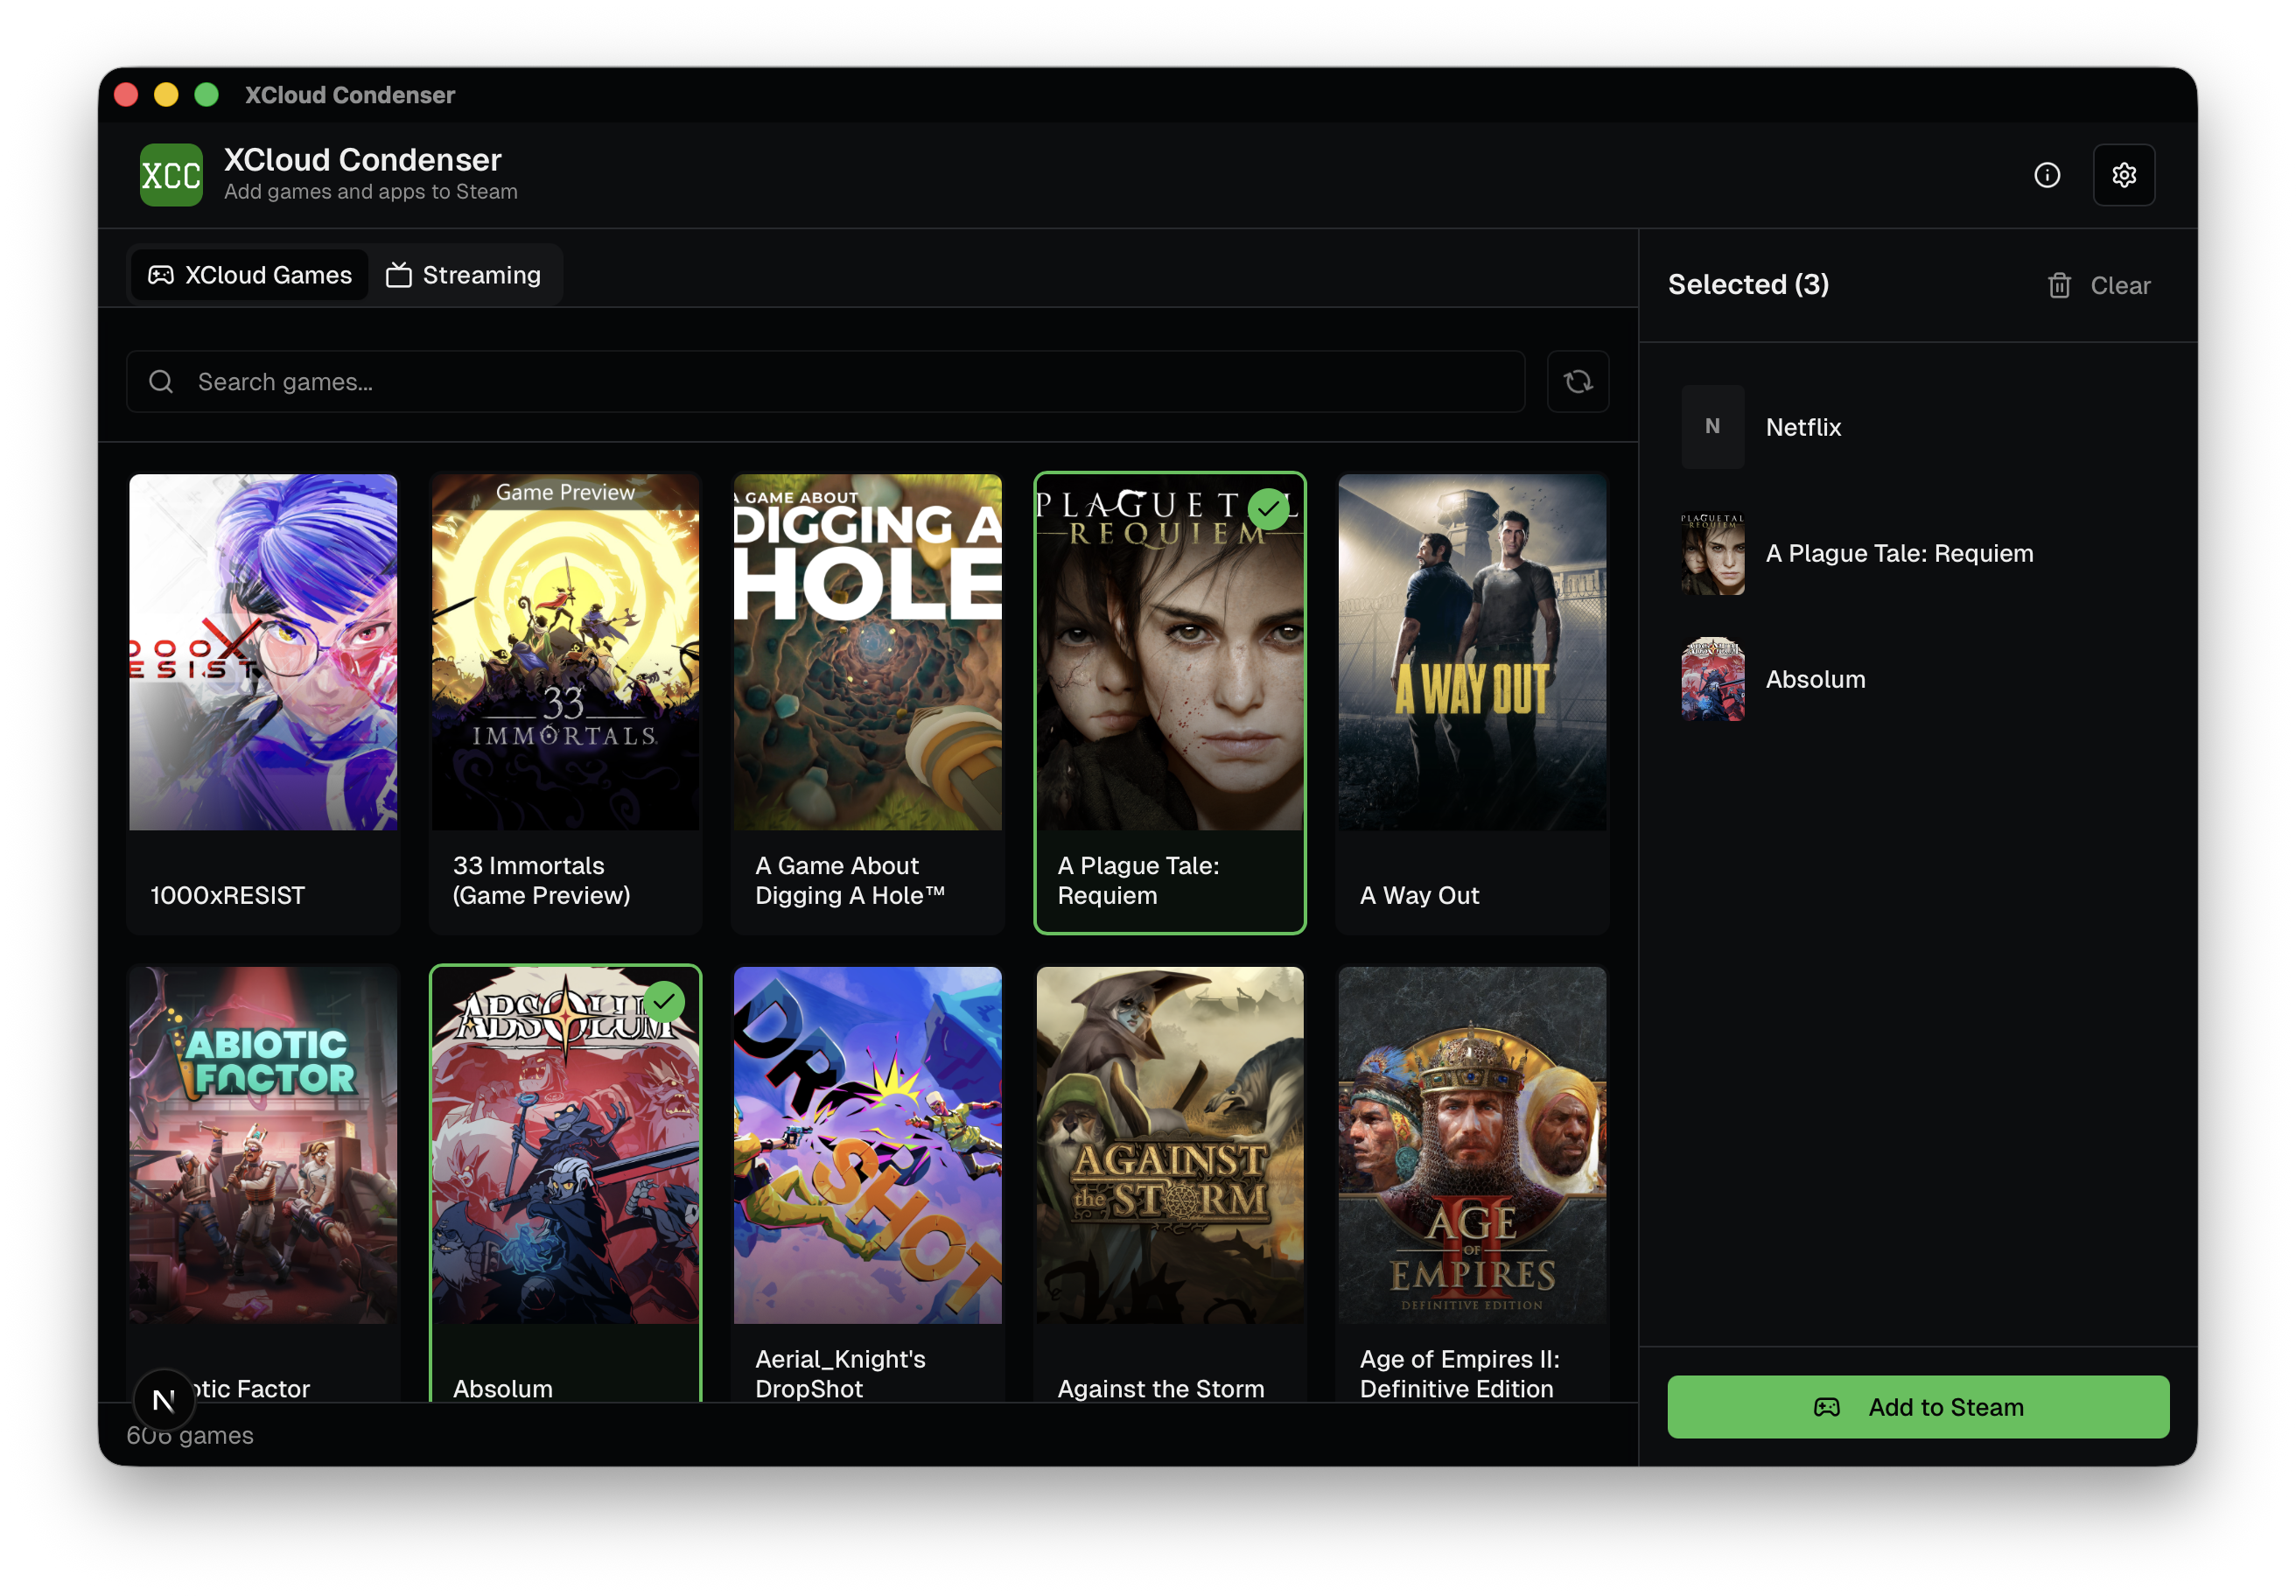
Task: Refresh the games list
Action: 1577,381
